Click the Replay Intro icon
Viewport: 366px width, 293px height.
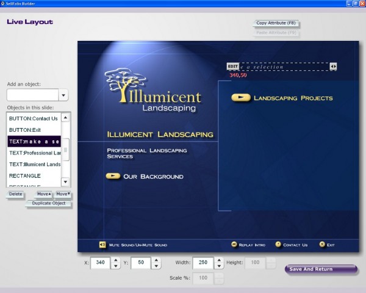tap(234, 245)
